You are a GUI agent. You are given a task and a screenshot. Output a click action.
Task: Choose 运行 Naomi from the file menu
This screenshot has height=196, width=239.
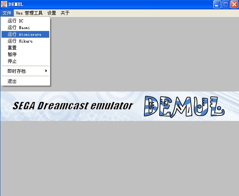pyautogui.click(x=25, y=28)
